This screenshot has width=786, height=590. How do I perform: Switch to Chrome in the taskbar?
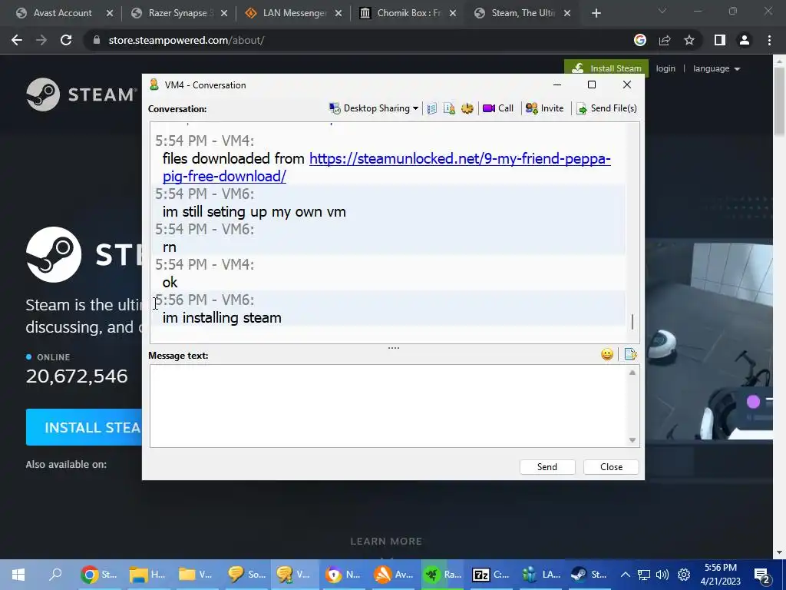coord(98,575)
